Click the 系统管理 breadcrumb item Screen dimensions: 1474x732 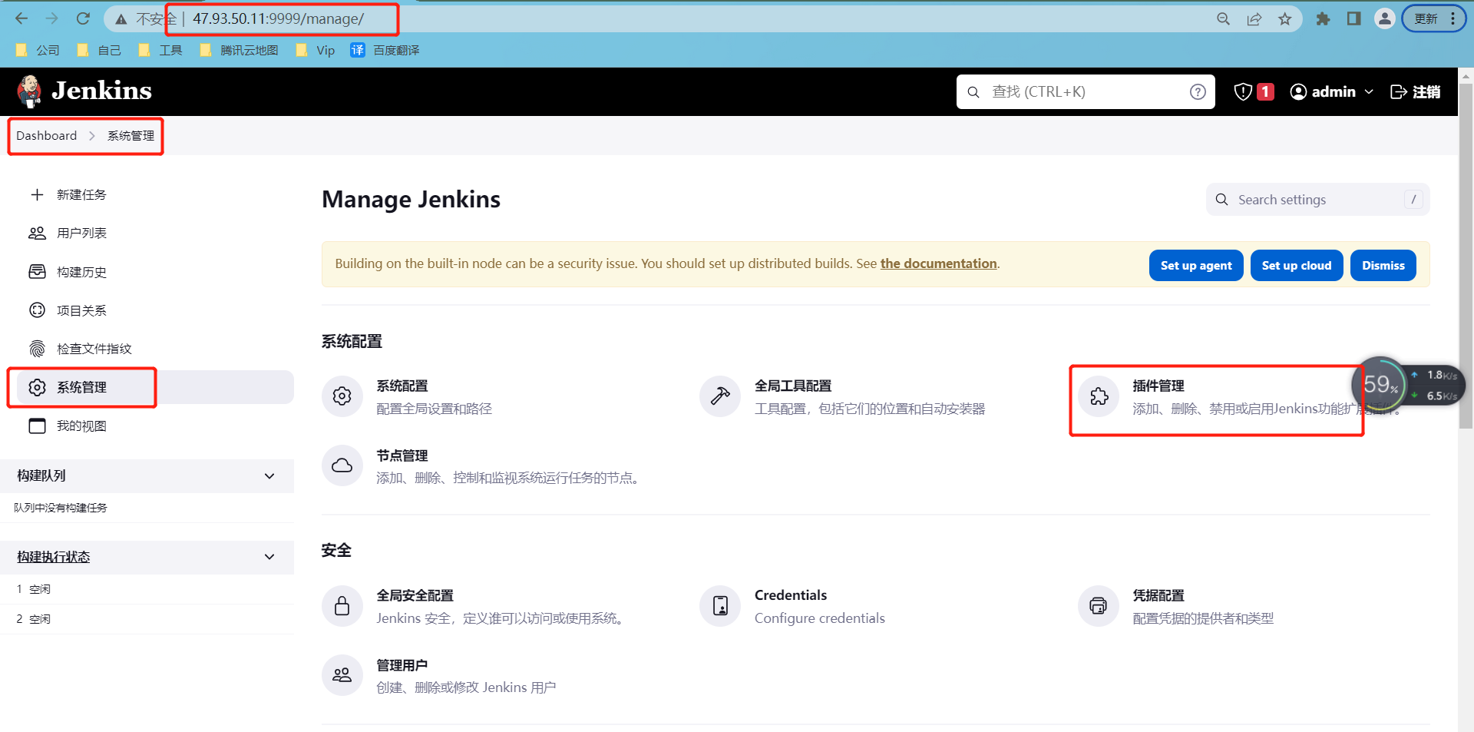[131, 136]
